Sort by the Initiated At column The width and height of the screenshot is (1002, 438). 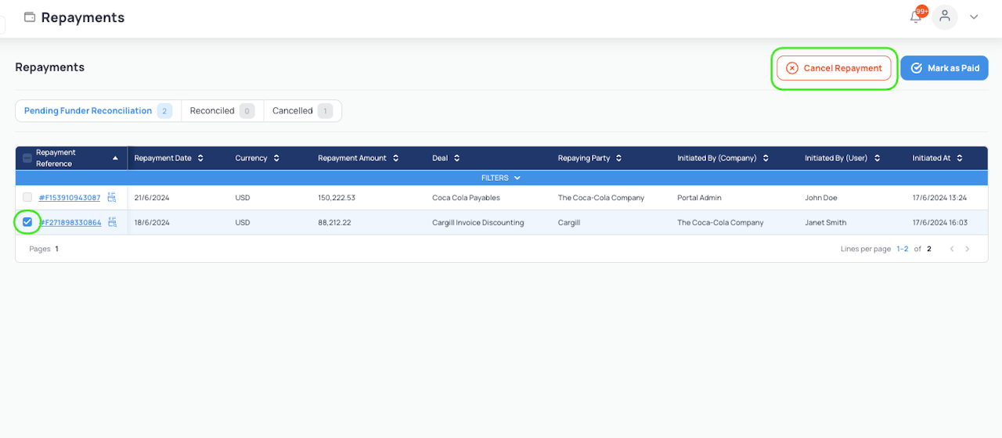960,158
